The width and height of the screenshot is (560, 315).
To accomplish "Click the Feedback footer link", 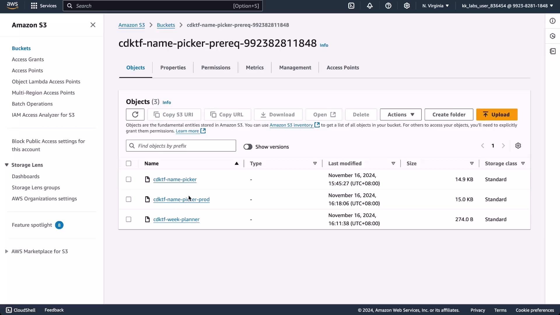I will pos(54,310).
